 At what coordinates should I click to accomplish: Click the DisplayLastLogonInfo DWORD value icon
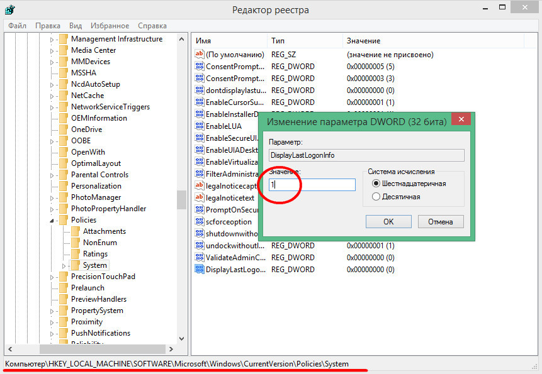click(x=200, y=270)
